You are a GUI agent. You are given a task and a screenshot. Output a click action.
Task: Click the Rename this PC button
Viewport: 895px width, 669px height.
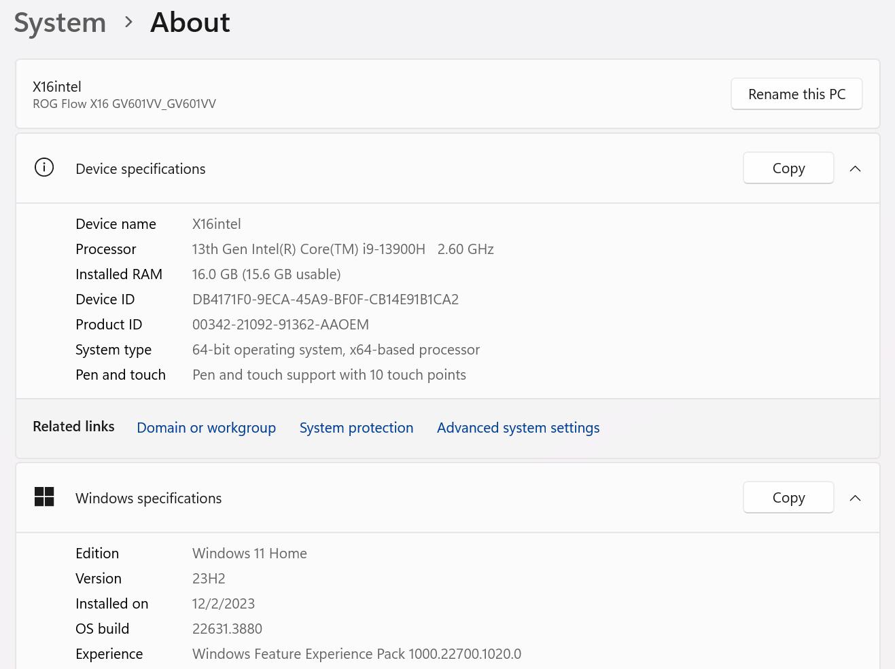pos(796,94)
